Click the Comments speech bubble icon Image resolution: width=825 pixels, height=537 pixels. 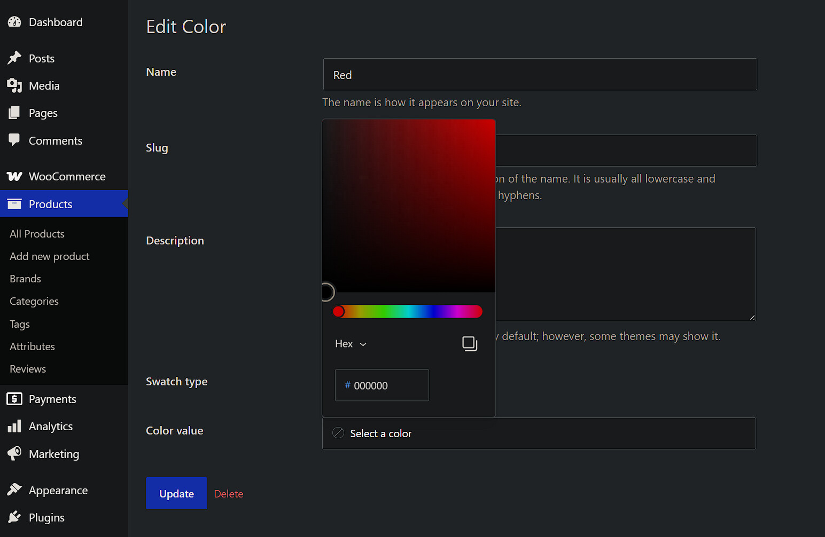pos(14,140)
